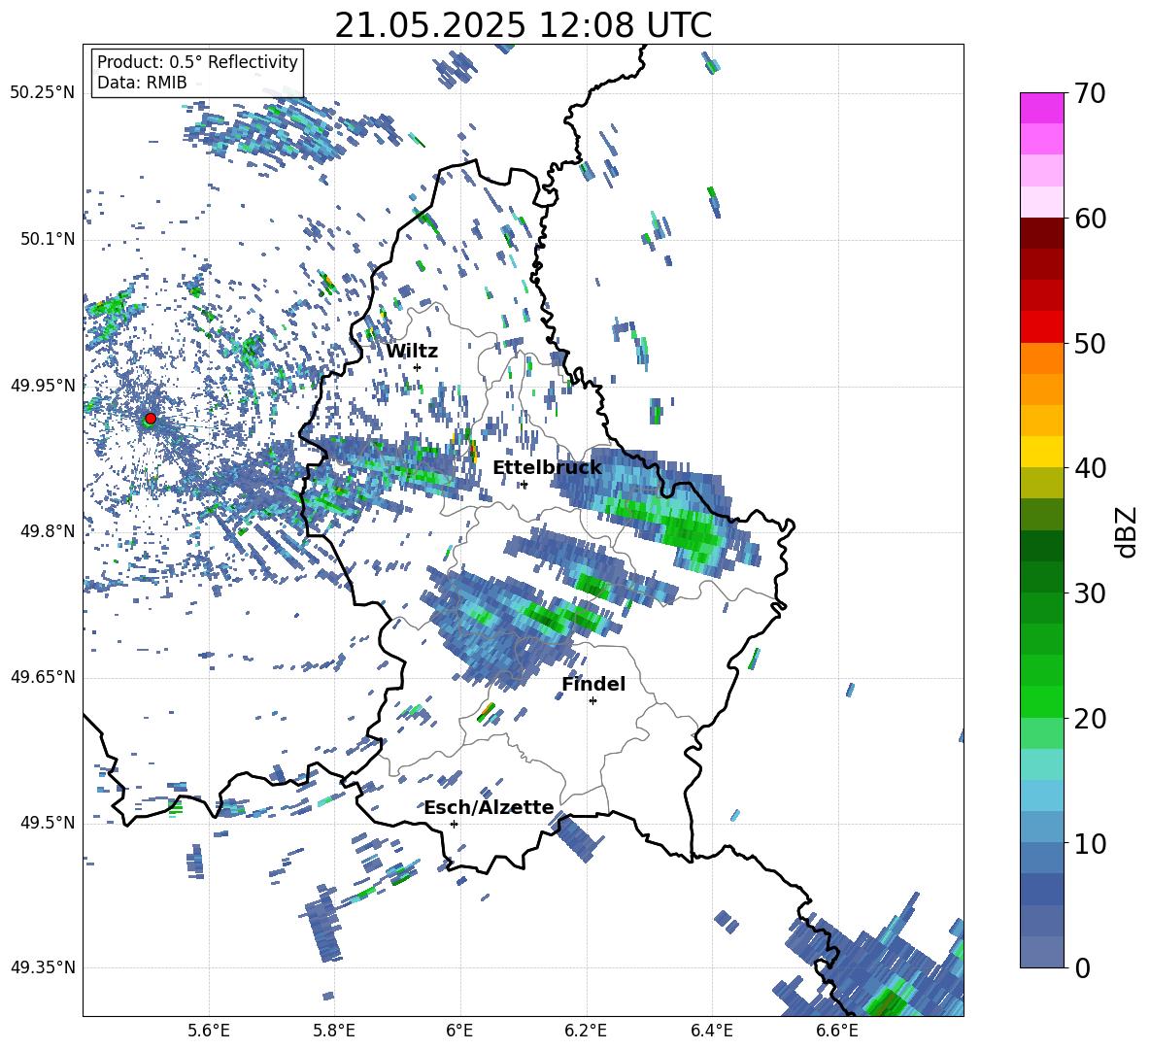Image resolution: width=1150 pixels, height=1050 pixels.
Task: Click the 49.65°N latitude label
Action: (x=43, y=677)
